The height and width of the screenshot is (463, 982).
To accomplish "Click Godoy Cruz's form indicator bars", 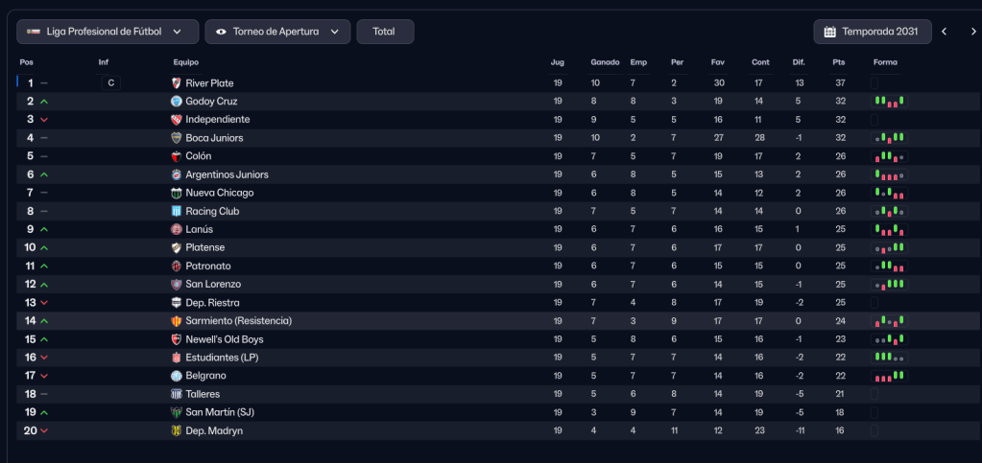I will (x=889, y=102).
